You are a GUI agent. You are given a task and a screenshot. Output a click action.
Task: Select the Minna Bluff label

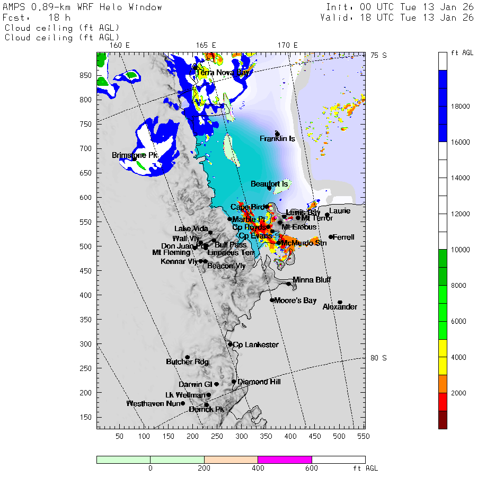point(312,279)
